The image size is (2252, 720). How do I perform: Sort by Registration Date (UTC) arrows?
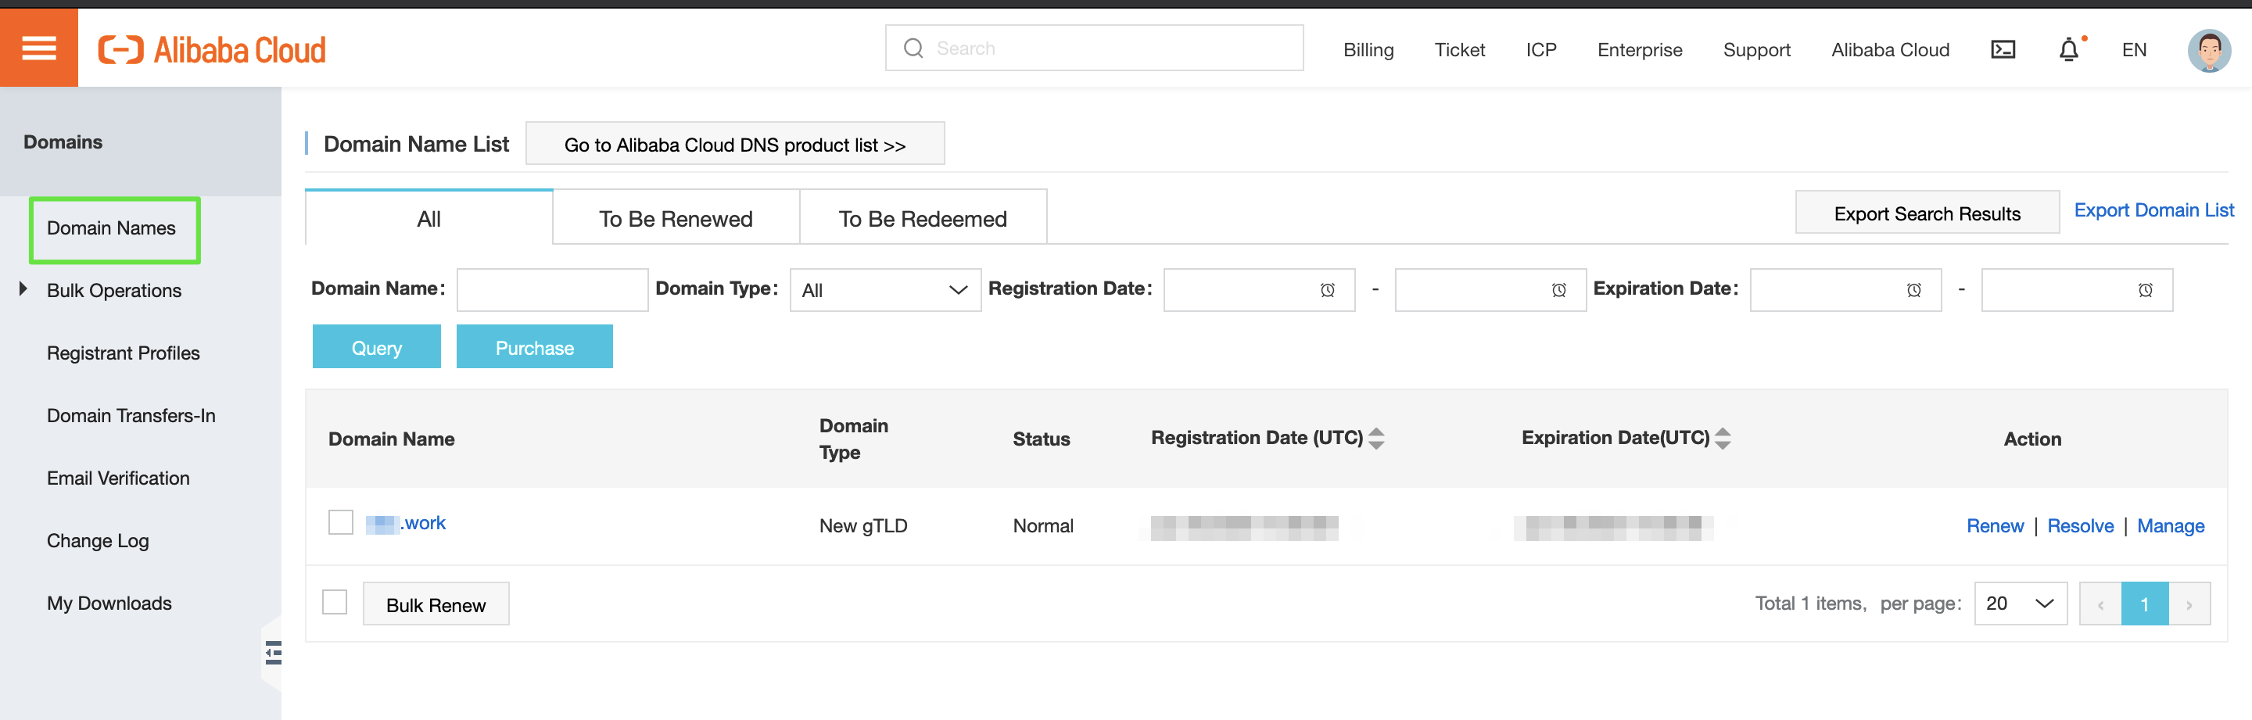pyautogui.click(x=1376, y=438)
